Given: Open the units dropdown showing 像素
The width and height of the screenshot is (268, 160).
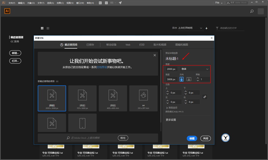Looking at the screenshot, I should click(x=195, y=69).
